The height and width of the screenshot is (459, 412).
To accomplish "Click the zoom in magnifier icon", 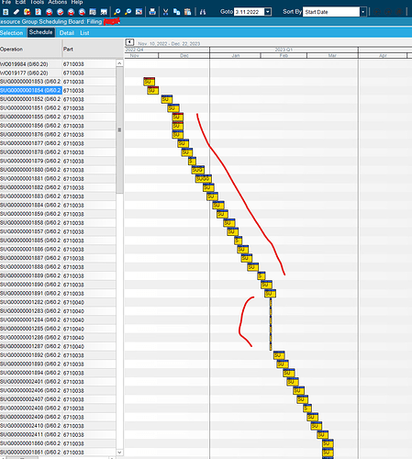I will coord(117,12).
